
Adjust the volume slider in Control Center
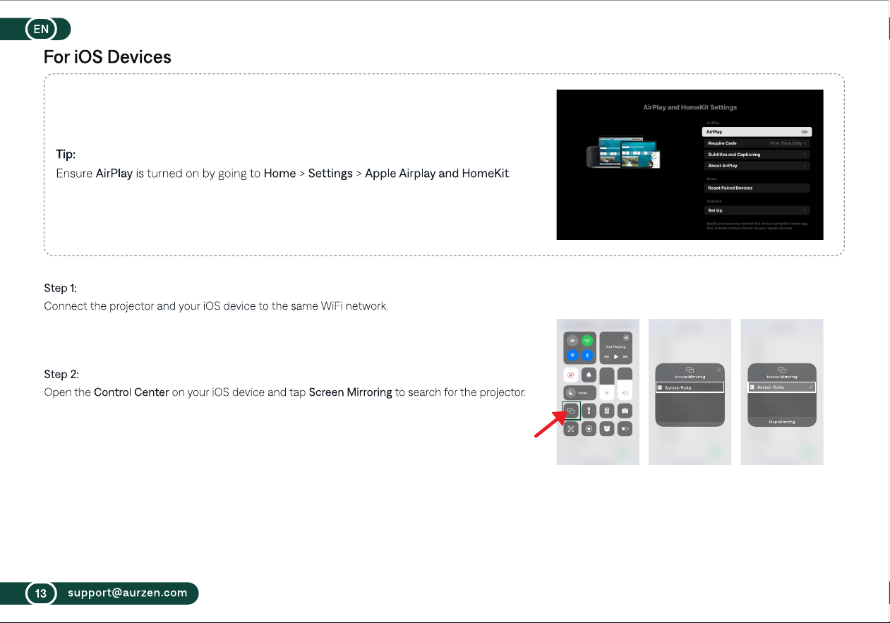(x=625, y=384)
